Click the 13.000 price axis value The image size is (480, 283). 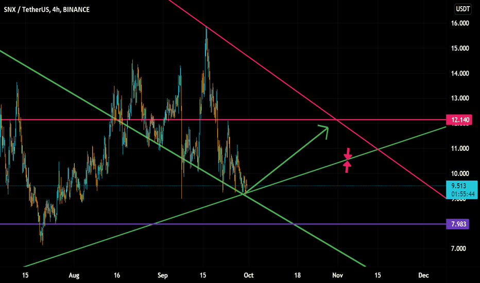[460, 98]
